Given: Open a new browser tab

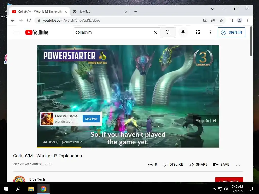Looking at the screenshot, I should pyautogui.click(x=136, y=12).
